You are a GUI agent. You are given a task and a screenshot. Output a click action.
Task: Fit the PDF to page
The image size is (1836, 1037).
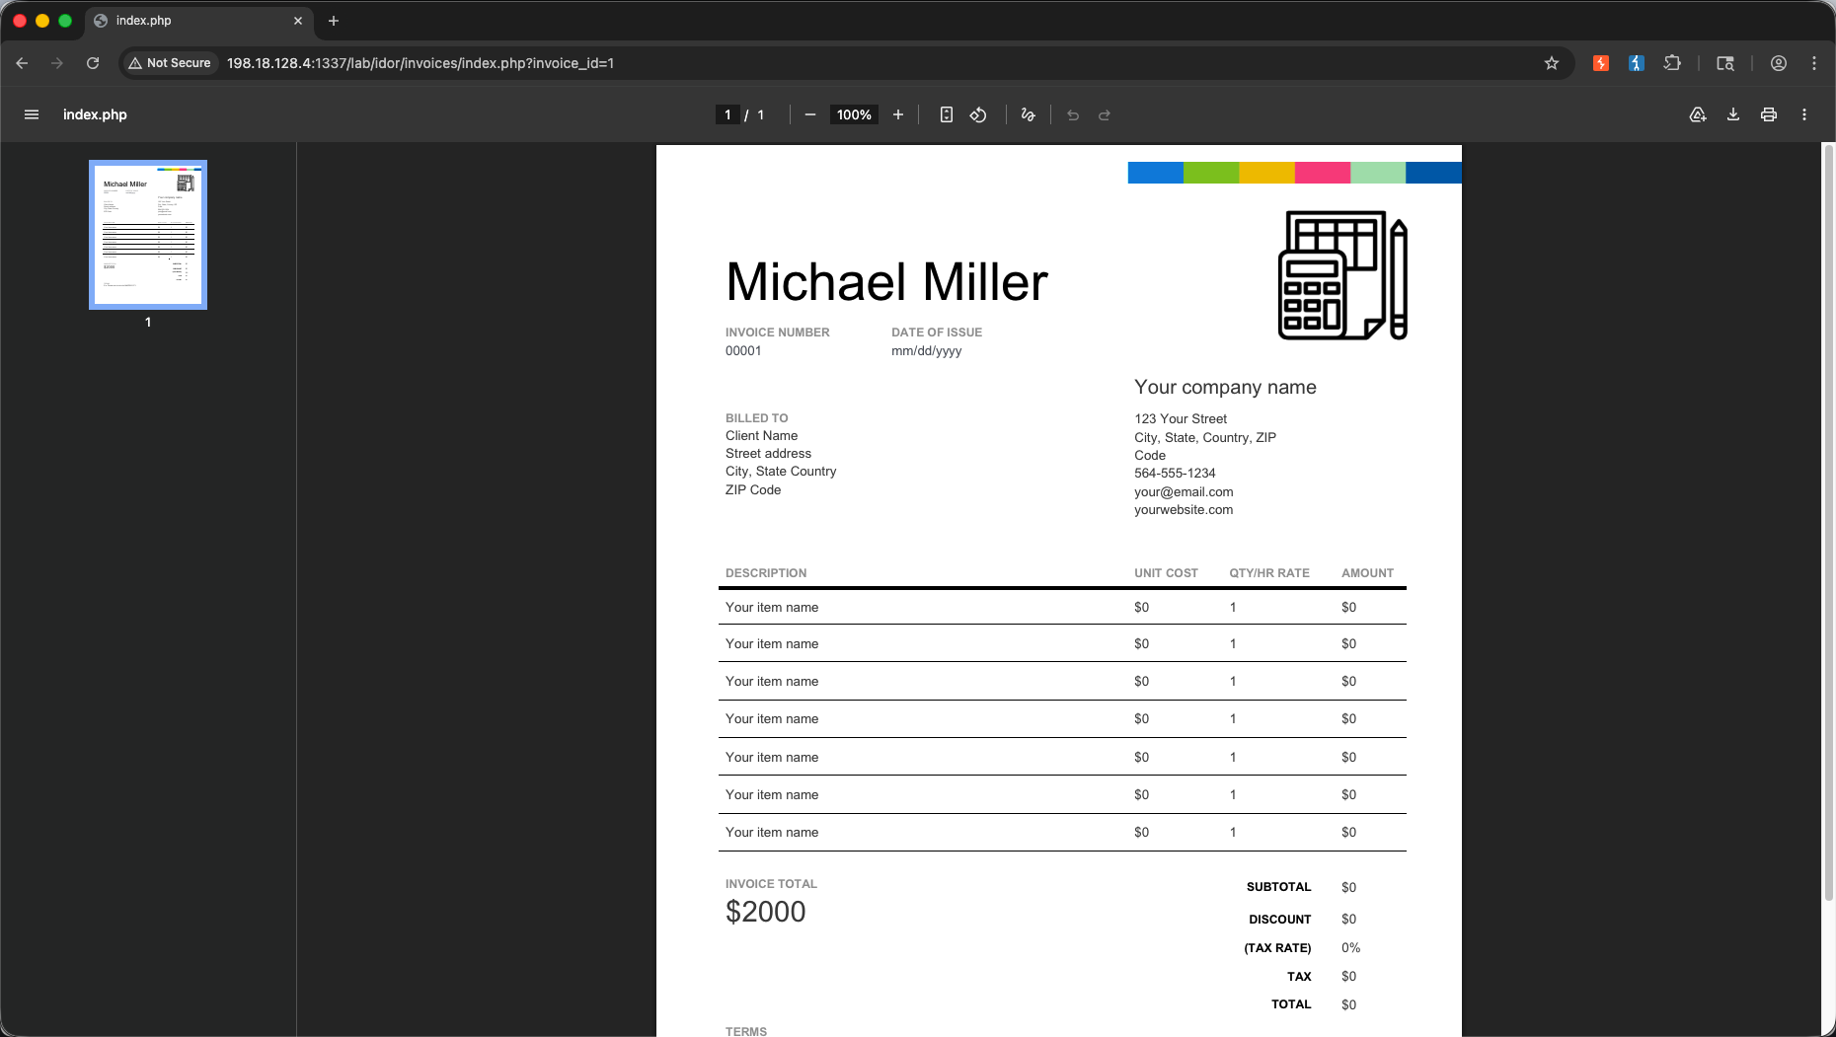pos(946,114)
